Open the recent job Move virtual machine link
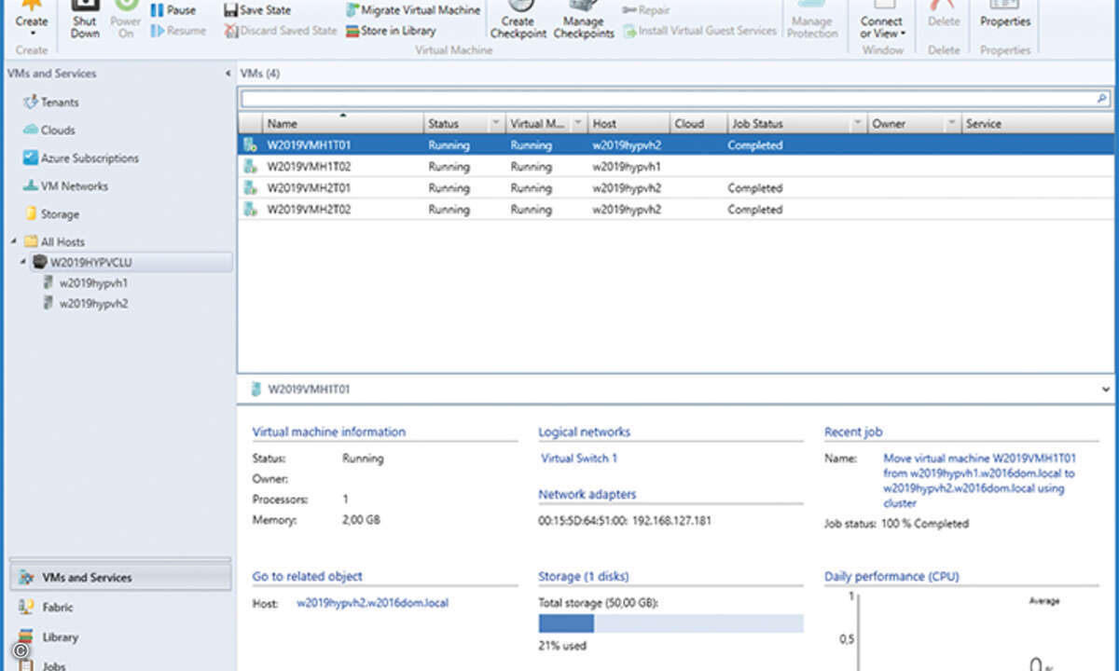Image resolution: width=1119 pixels, height=671 pixels. 979,481
